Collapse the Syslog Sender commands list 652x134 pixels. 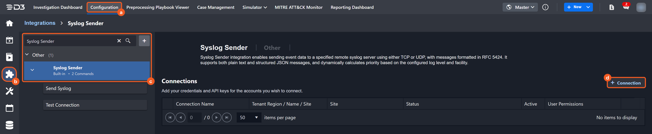(x=32, y=70)
